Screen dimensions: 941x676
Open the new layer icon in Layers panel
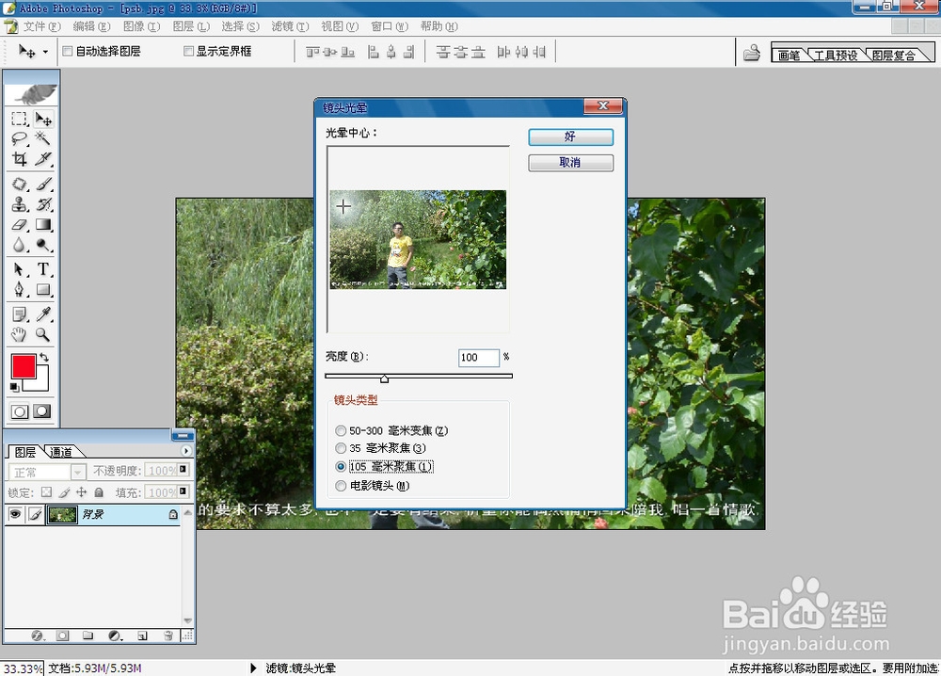click(x=141, y=635)
